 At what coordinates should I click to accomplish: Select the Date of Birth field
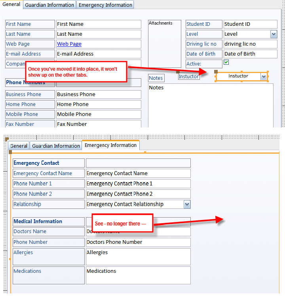250,54
